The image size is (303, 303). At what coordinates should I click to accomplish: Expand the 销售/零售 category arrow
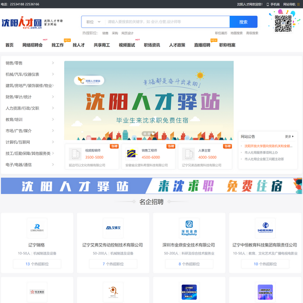coord(53,63)
